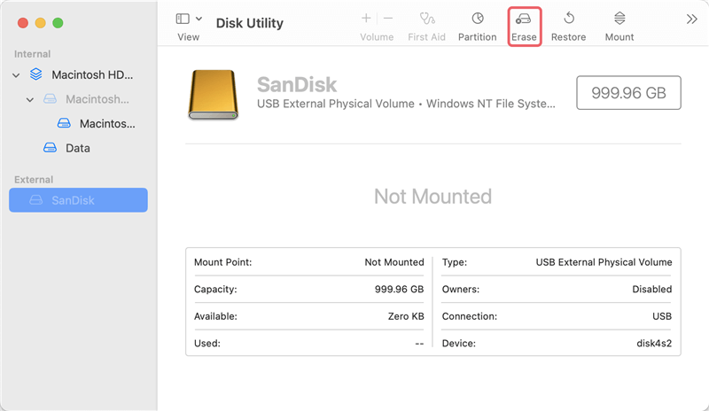The height and width of the screenshot is (411, 709).
Task: Select the Macintos... snapshot volume row
Action: point(78,123)
